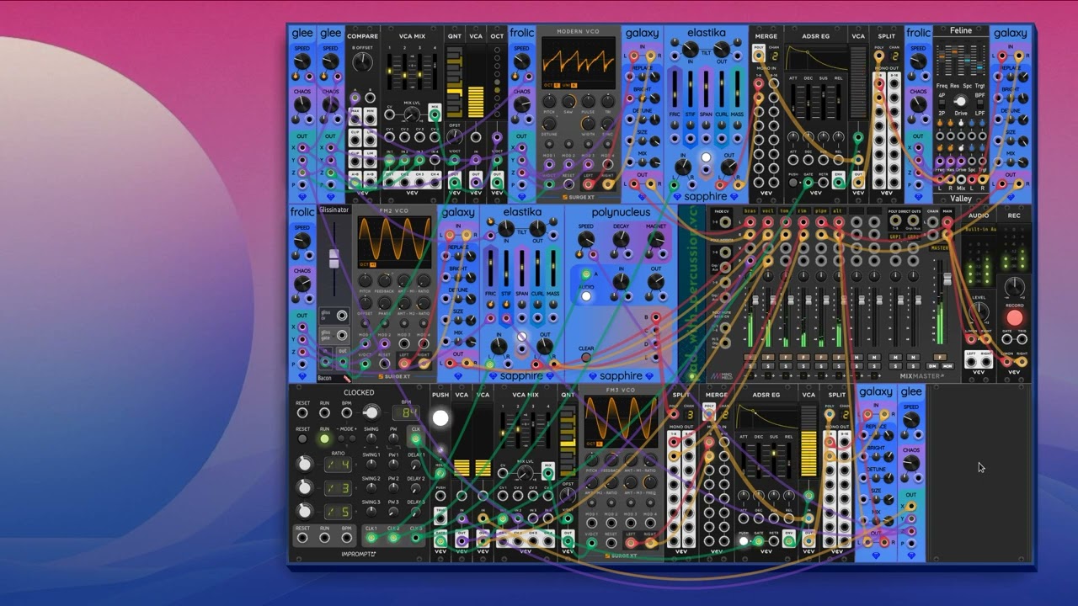Click the CV jack on VCA MIX beside COMPARE
1078x606 pixels.
point(389,114)
